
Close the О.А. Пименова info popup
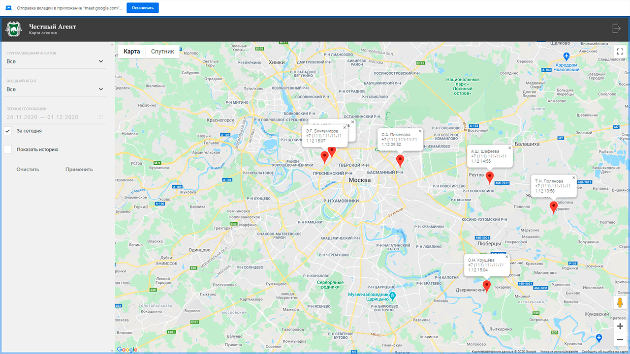coord(420,131)
